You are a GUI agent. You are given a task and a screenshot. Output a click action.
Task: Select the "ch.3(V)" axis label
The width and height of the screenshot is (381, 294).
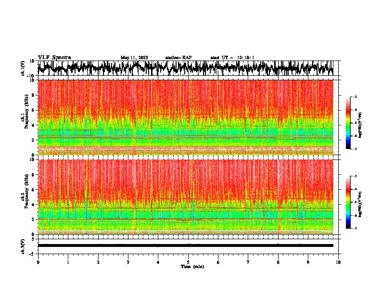pos(23,246)
